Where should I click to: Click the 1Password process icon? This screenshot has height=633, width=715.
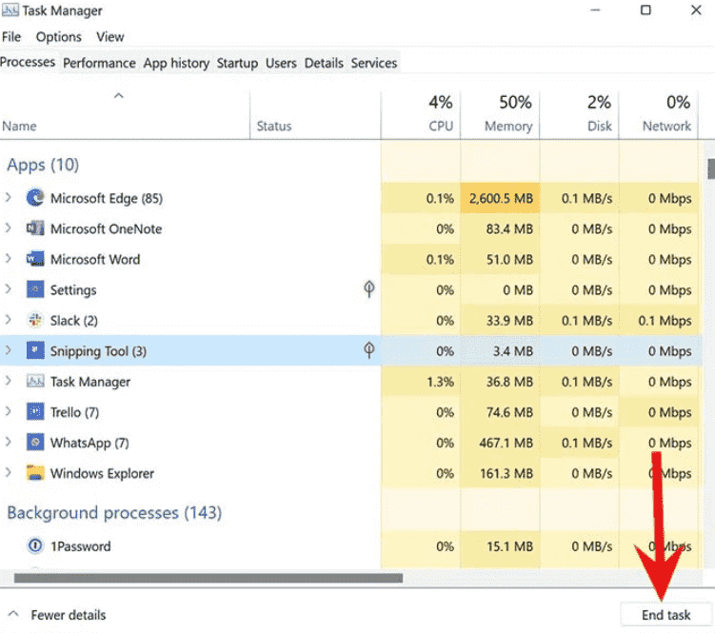(x=35, y=545)
